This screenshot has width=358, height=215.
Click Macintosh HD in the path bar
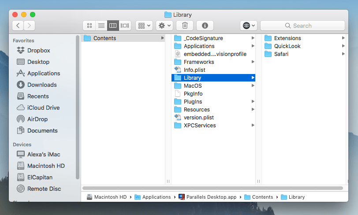pos(107,197)
